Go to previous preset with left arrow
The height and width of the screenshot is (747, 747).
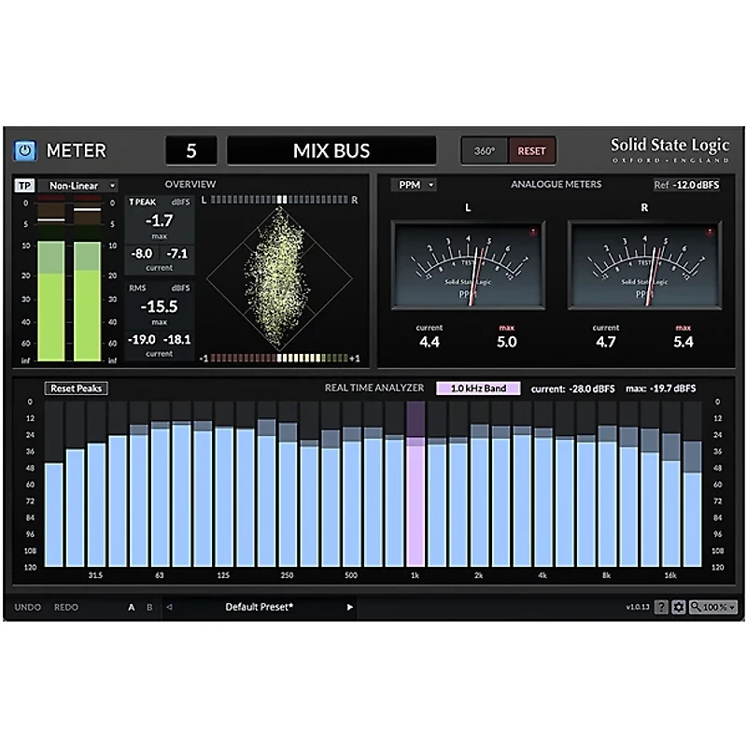pos(169,607)
